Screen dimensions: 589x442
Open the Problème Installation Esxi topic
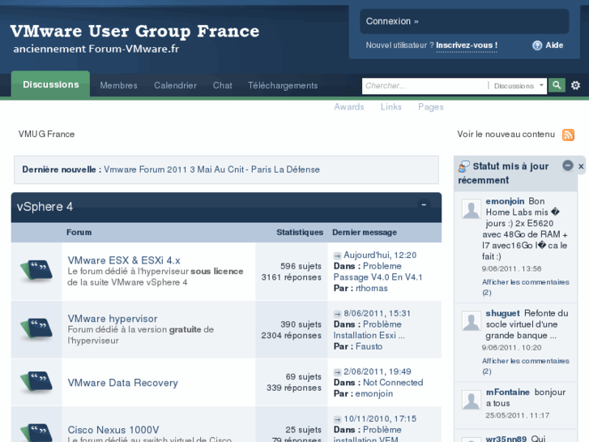coord(369,330)
